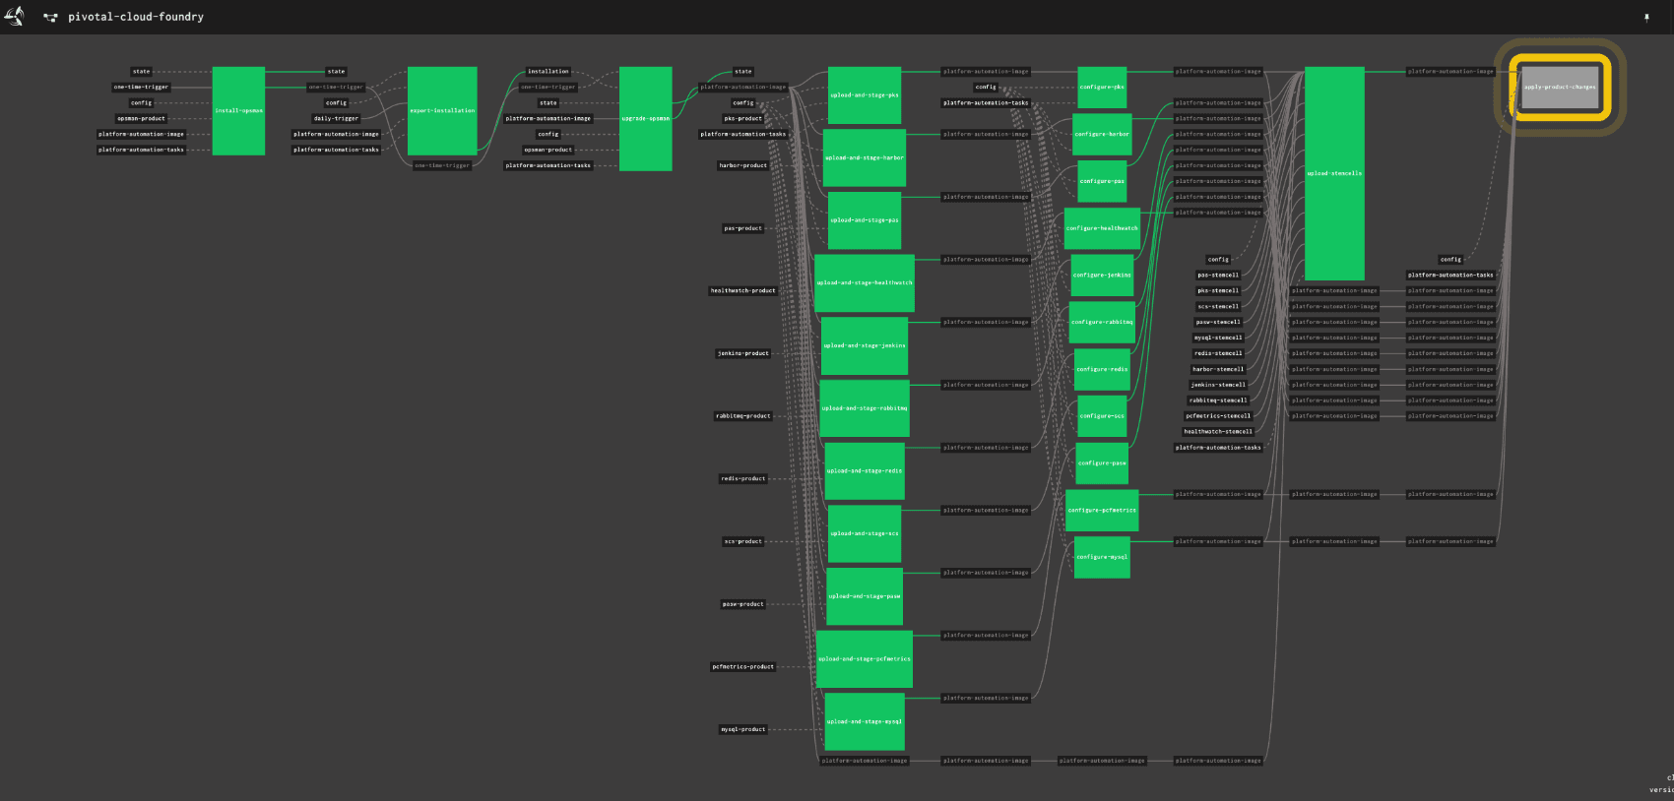This screenshot has width=1674, height=801.
Task: Click the pin icon in top-right corner
Action: (x=1645, y=18)
